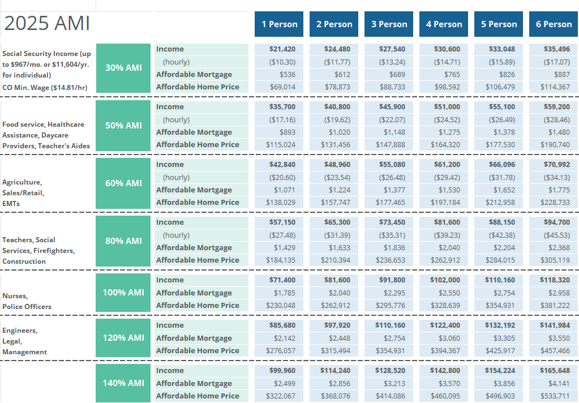This screenshot has height=403, width=579.
Task: Click the 100% AMI teal block
Action: tap(122, 292)
